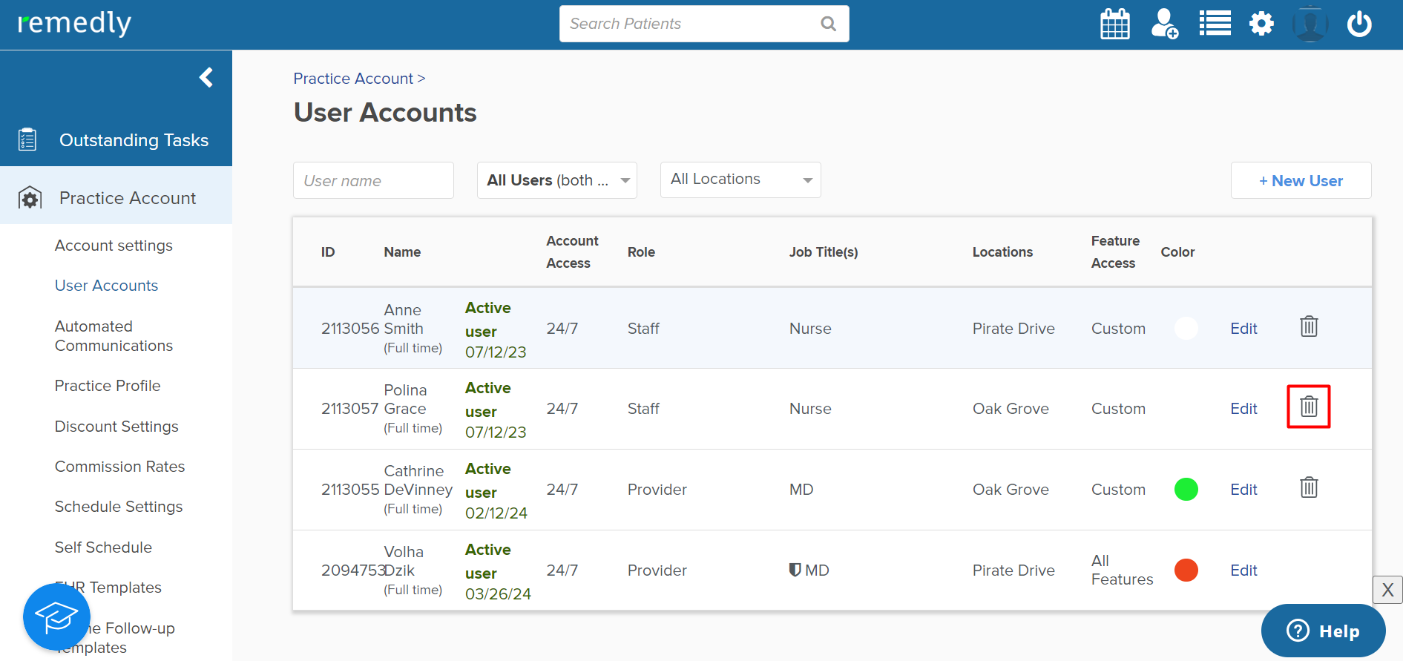Image resolution: width=1403 pixels, height=661 pixels.
Task: Click the remedly logo
Action: tap(74, 23)
